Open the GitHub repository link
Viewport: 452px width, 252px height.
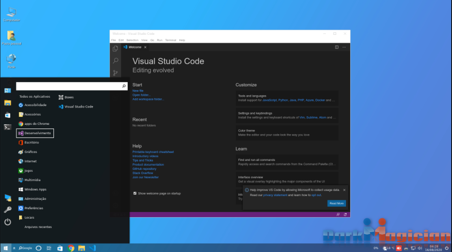pyautogui.click(x=144, y=169)
